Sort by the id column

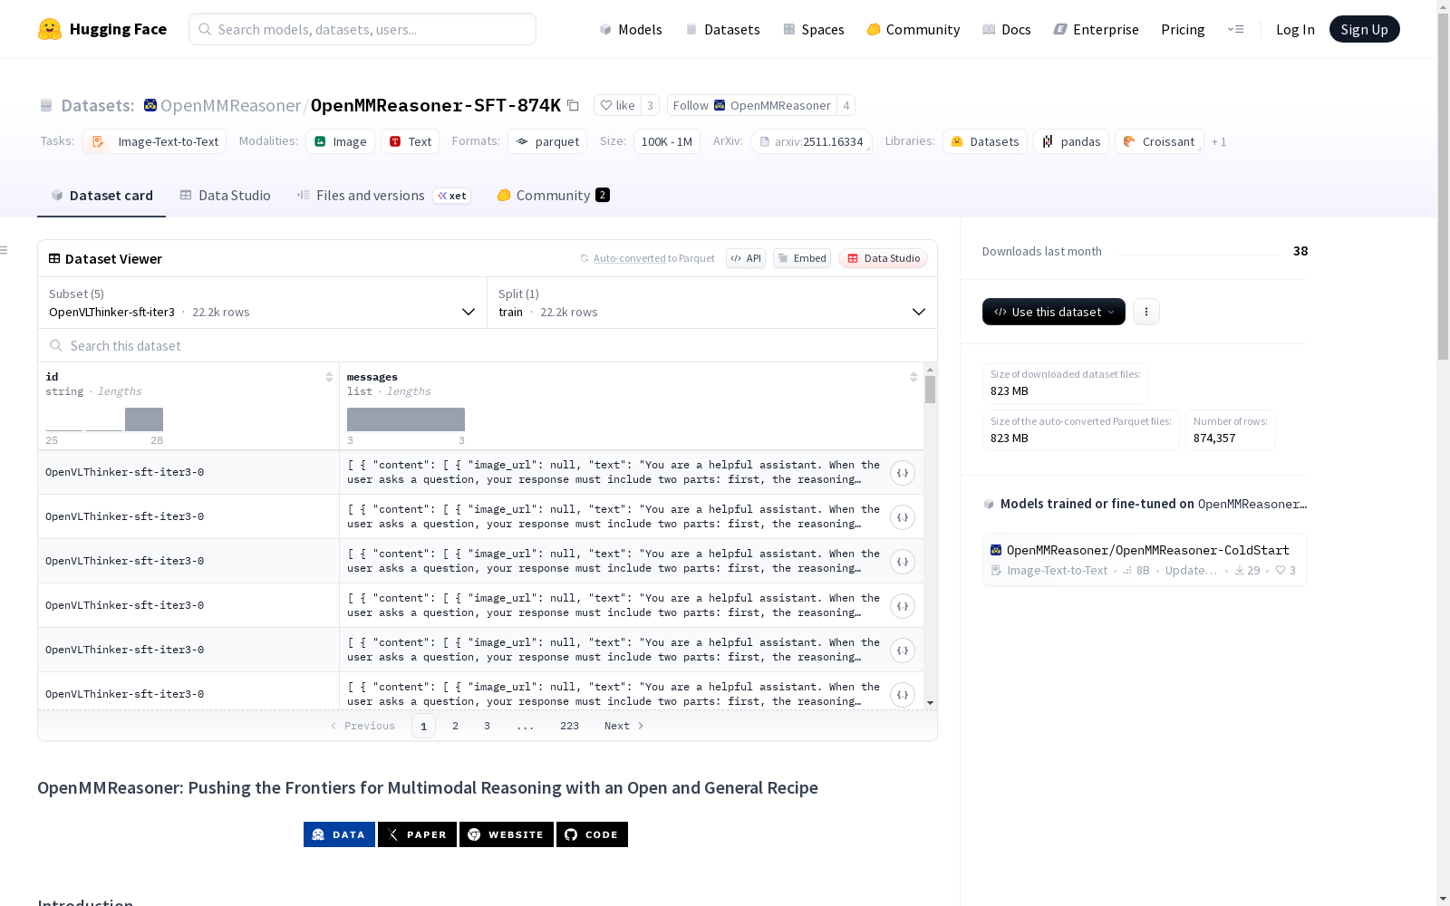tap(329, 377)
